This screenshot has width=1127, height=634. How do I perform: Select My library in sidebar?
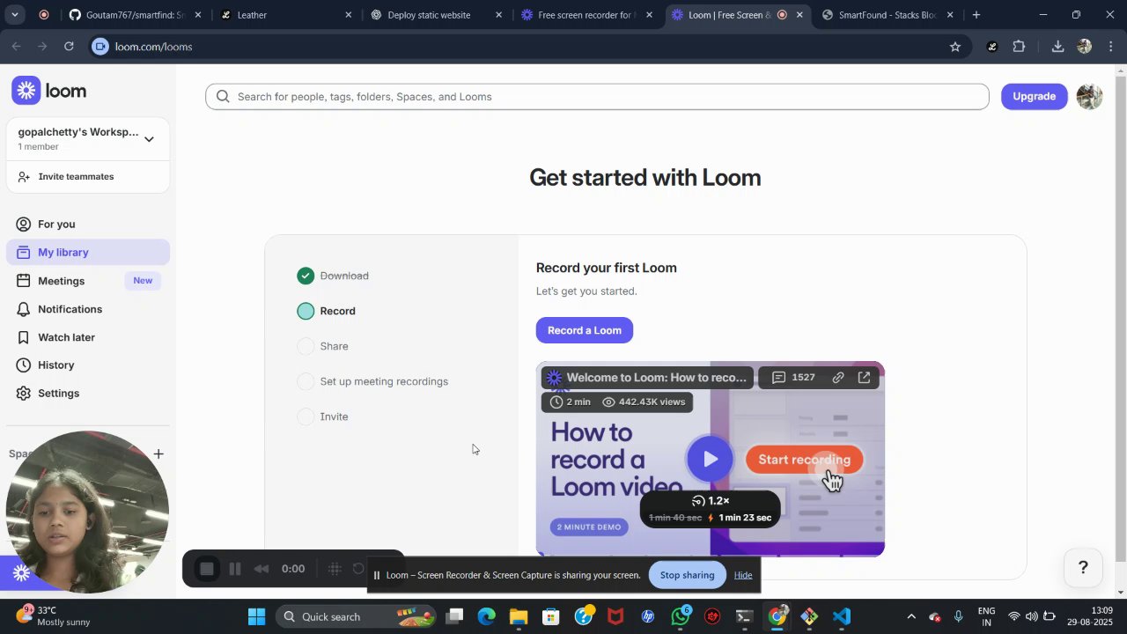click(x=88, y=252)
